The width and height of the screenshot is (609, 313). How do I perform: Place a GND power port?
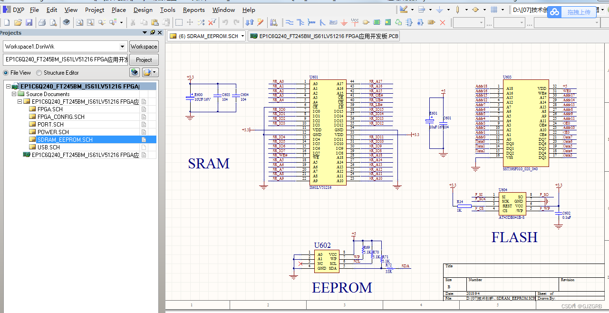coord(344,22)
